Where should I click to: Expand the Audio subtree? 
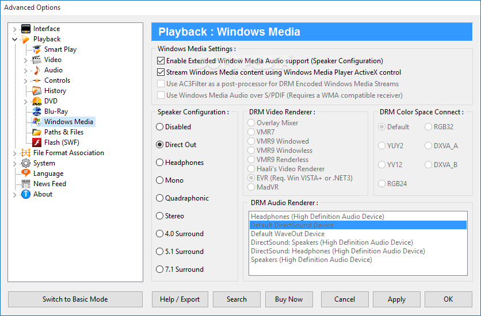point(26,71)
